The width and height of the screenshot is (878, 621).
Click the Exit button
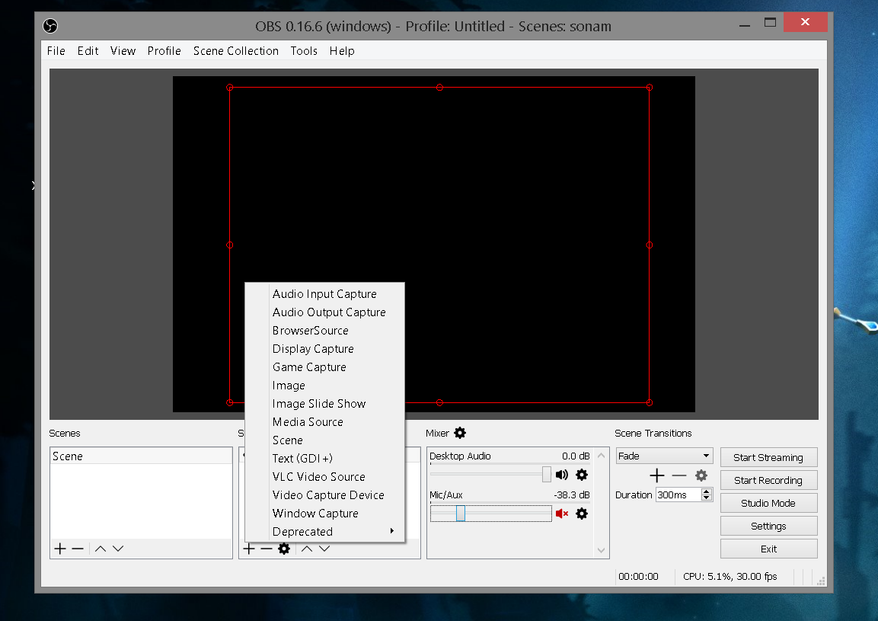[768, 549]
